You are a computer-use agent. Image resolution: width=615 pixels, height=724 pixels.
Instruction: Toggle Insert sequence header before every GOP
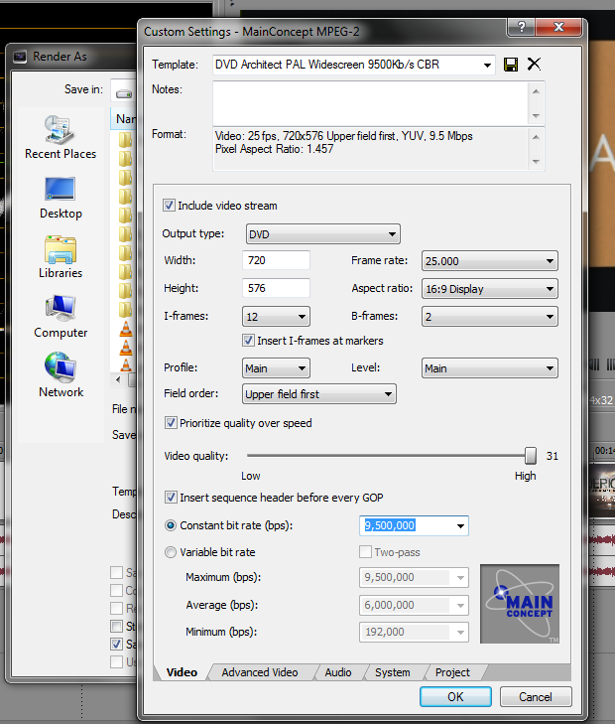coord(171,498)
